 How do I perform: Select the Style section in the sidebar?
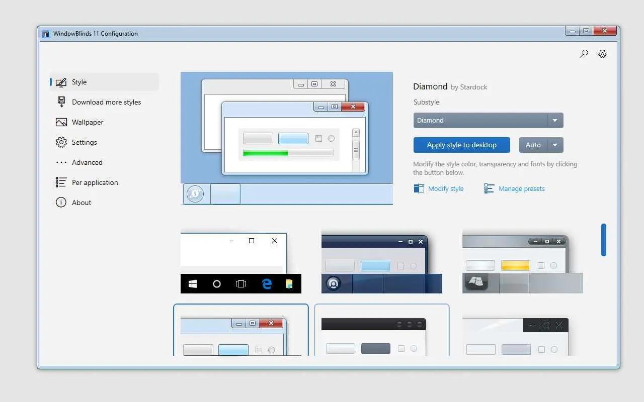pos(105,82)
